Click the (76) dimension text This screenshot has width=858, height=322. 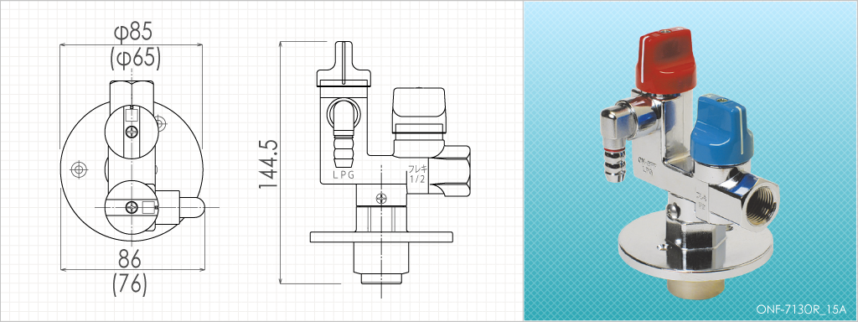coord(130,284)
